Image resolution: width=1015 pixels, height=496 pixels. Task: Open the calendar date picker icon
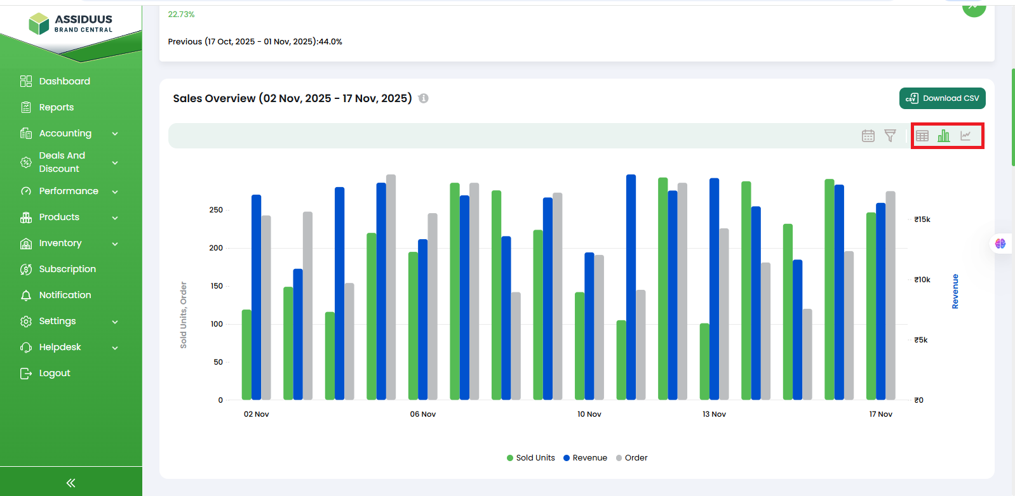[868, 136]
